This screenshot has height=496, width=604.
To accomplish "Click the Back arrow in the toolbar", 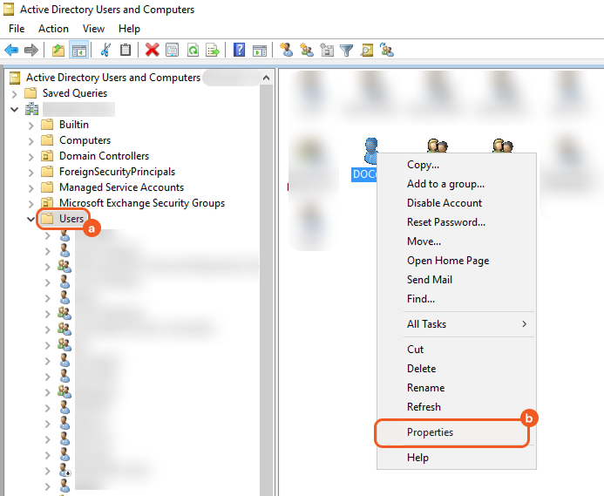I will pyautogui.click(x=11, y=50).
